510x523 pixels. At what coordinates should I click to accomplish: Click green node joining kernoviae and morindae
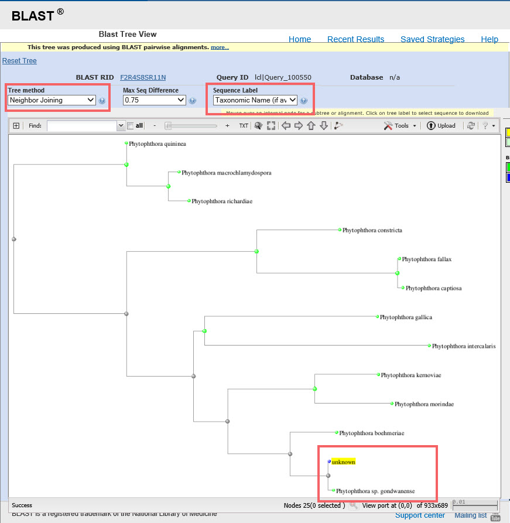click(x=315, y=388)
